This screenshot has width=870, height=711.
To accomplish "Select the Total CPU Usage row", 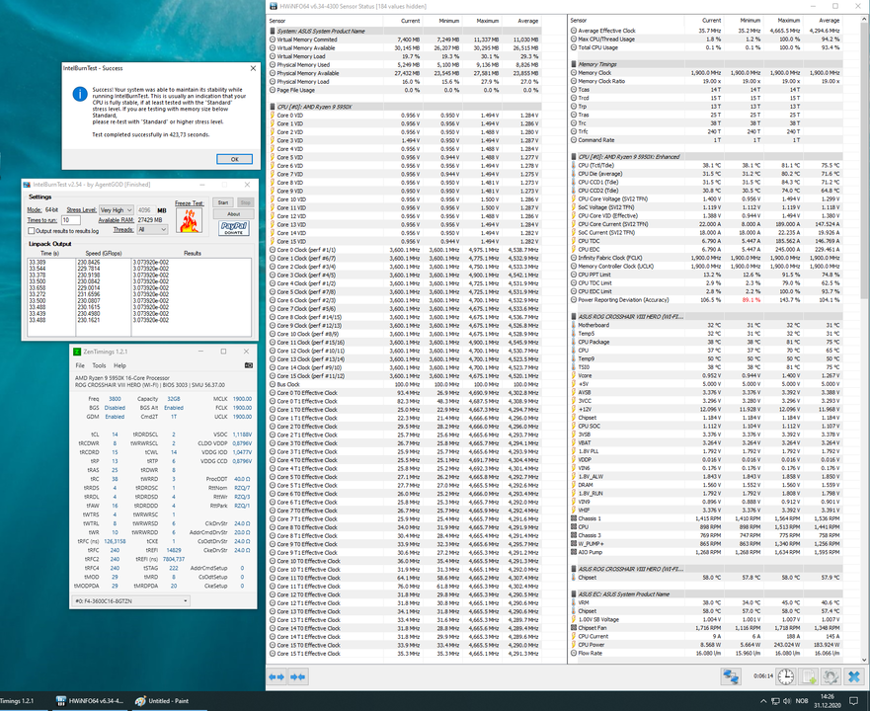I will (x=706, y=47).
